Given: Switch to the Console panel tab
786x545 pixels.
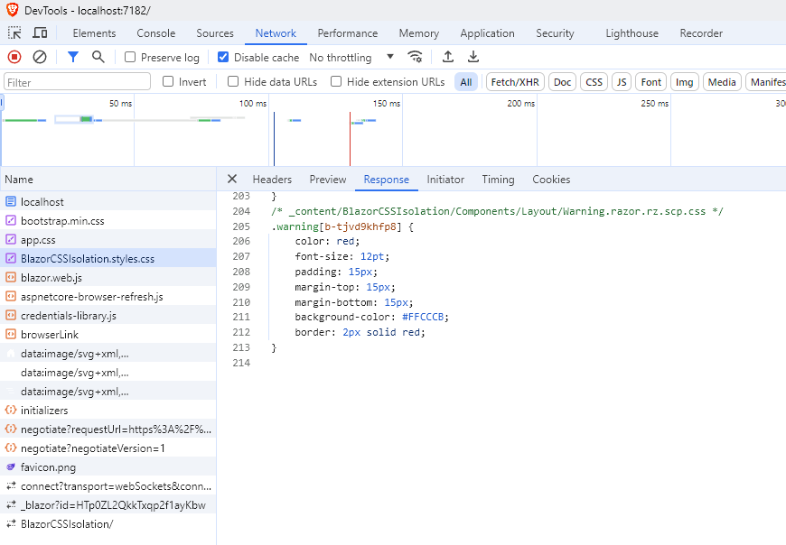Looking at the screenshot, I should click(156, 33).
